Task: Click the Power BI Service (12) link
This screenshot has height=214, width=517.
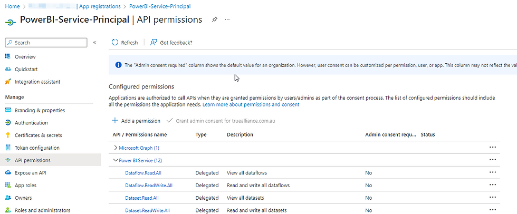Action: 140,160
